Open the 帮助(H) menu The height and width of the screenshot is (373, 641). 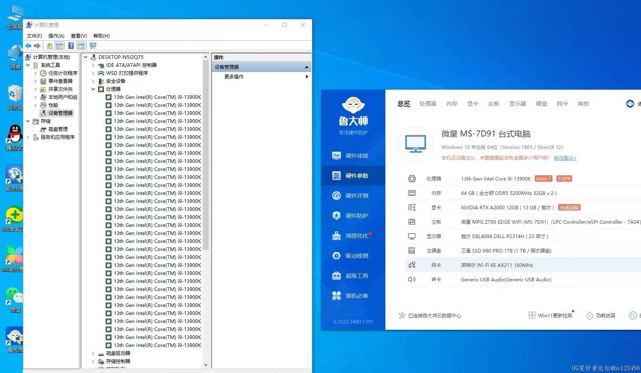coord(101,36)
